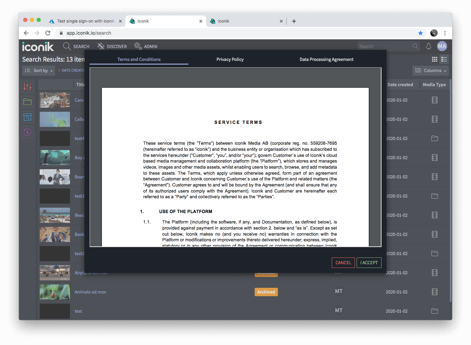Open the history clock sidebar icon

click(28, 132)
